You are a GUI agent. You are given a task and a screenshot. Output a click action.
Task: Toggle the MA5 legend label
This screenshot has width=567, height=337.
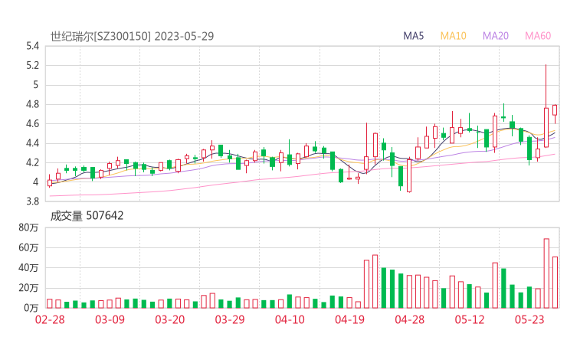click(415, 36)
